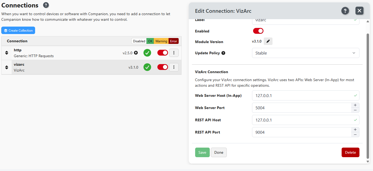The image size is (373, 171).
Task: Open the three-dot menu for the http connection
Action: (174, 53)
